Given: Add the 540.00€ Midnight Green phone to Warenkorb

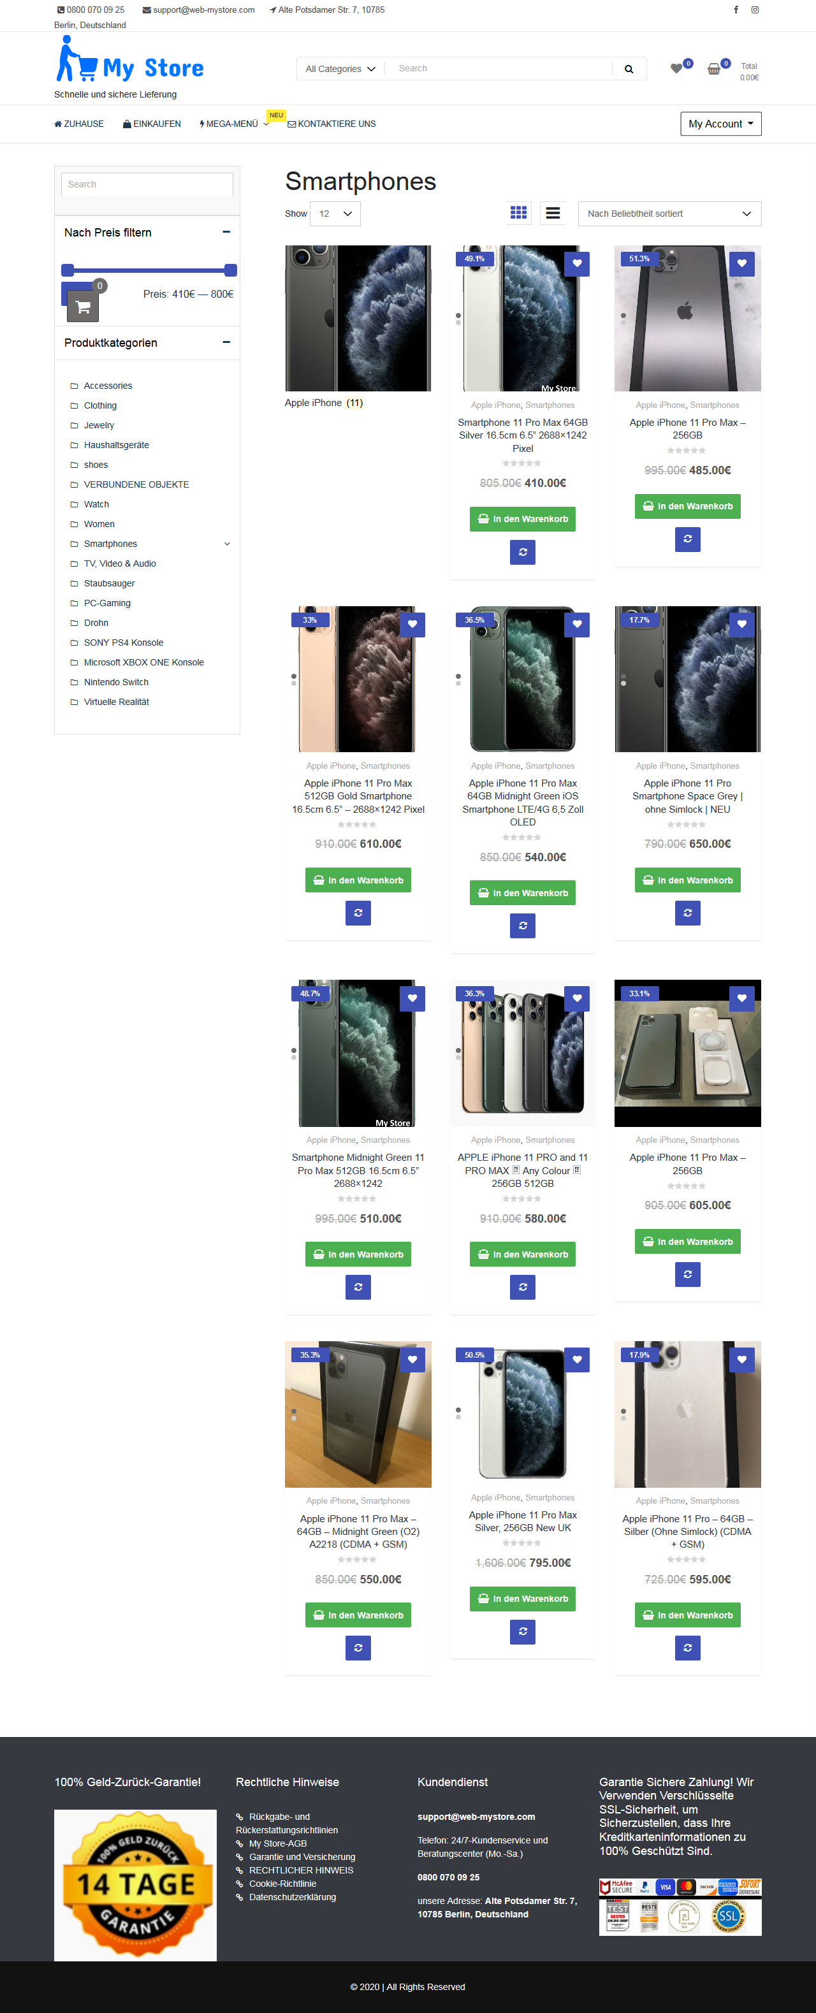Looking at the screenshot, I should (522, 892).
